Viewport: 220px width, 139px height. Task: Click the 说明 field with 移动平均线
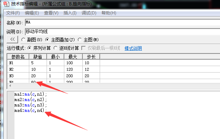point(122,32)
